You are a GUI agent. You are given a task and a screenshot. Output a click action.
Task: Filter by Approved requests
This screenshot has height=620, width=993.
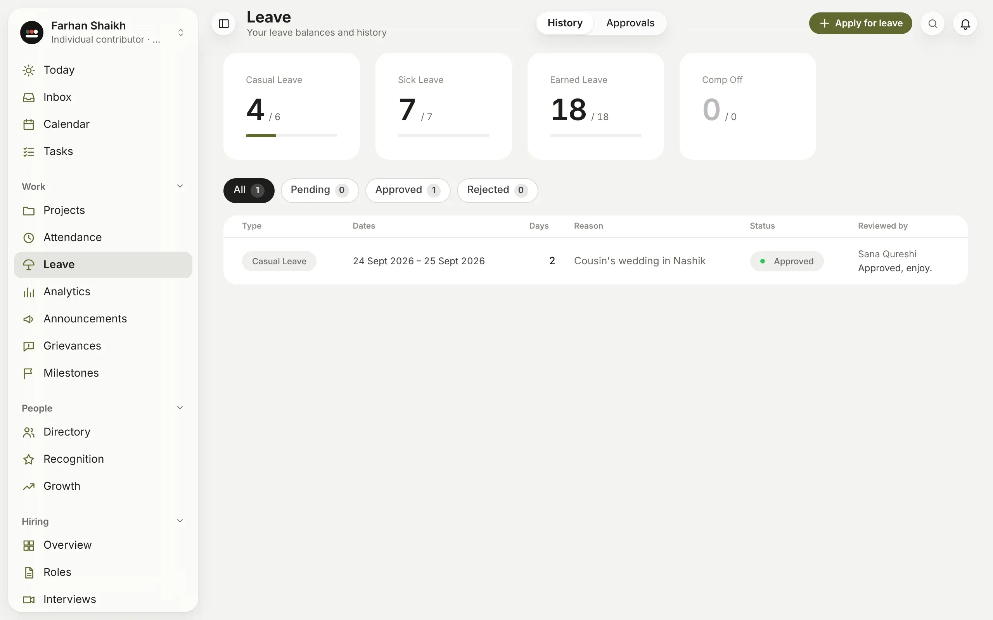tap(408, 190)
